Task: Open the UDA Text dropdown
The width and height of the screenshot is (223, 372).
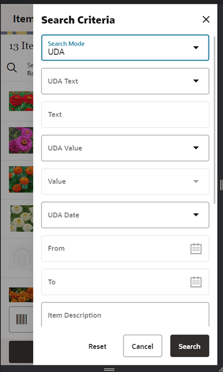Action: (125, 81)
